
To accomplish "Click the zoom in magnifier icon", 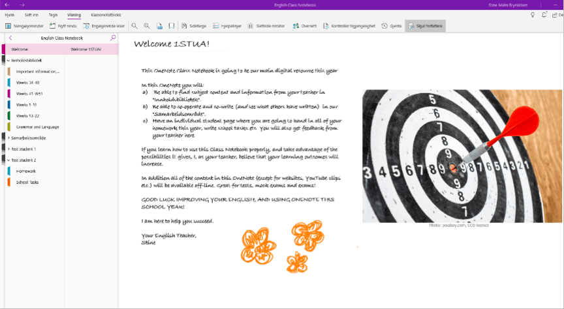I will (146, 26).
